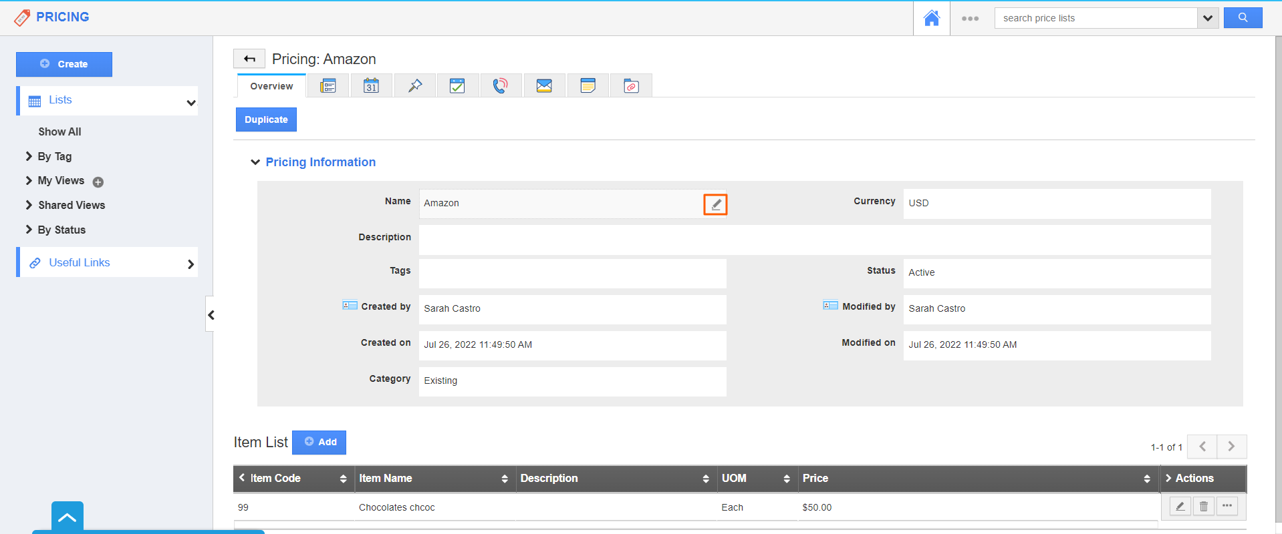The image size is (1282, 534).
Task: Open the calendar tab icon
Action: [x=371, y=85]
